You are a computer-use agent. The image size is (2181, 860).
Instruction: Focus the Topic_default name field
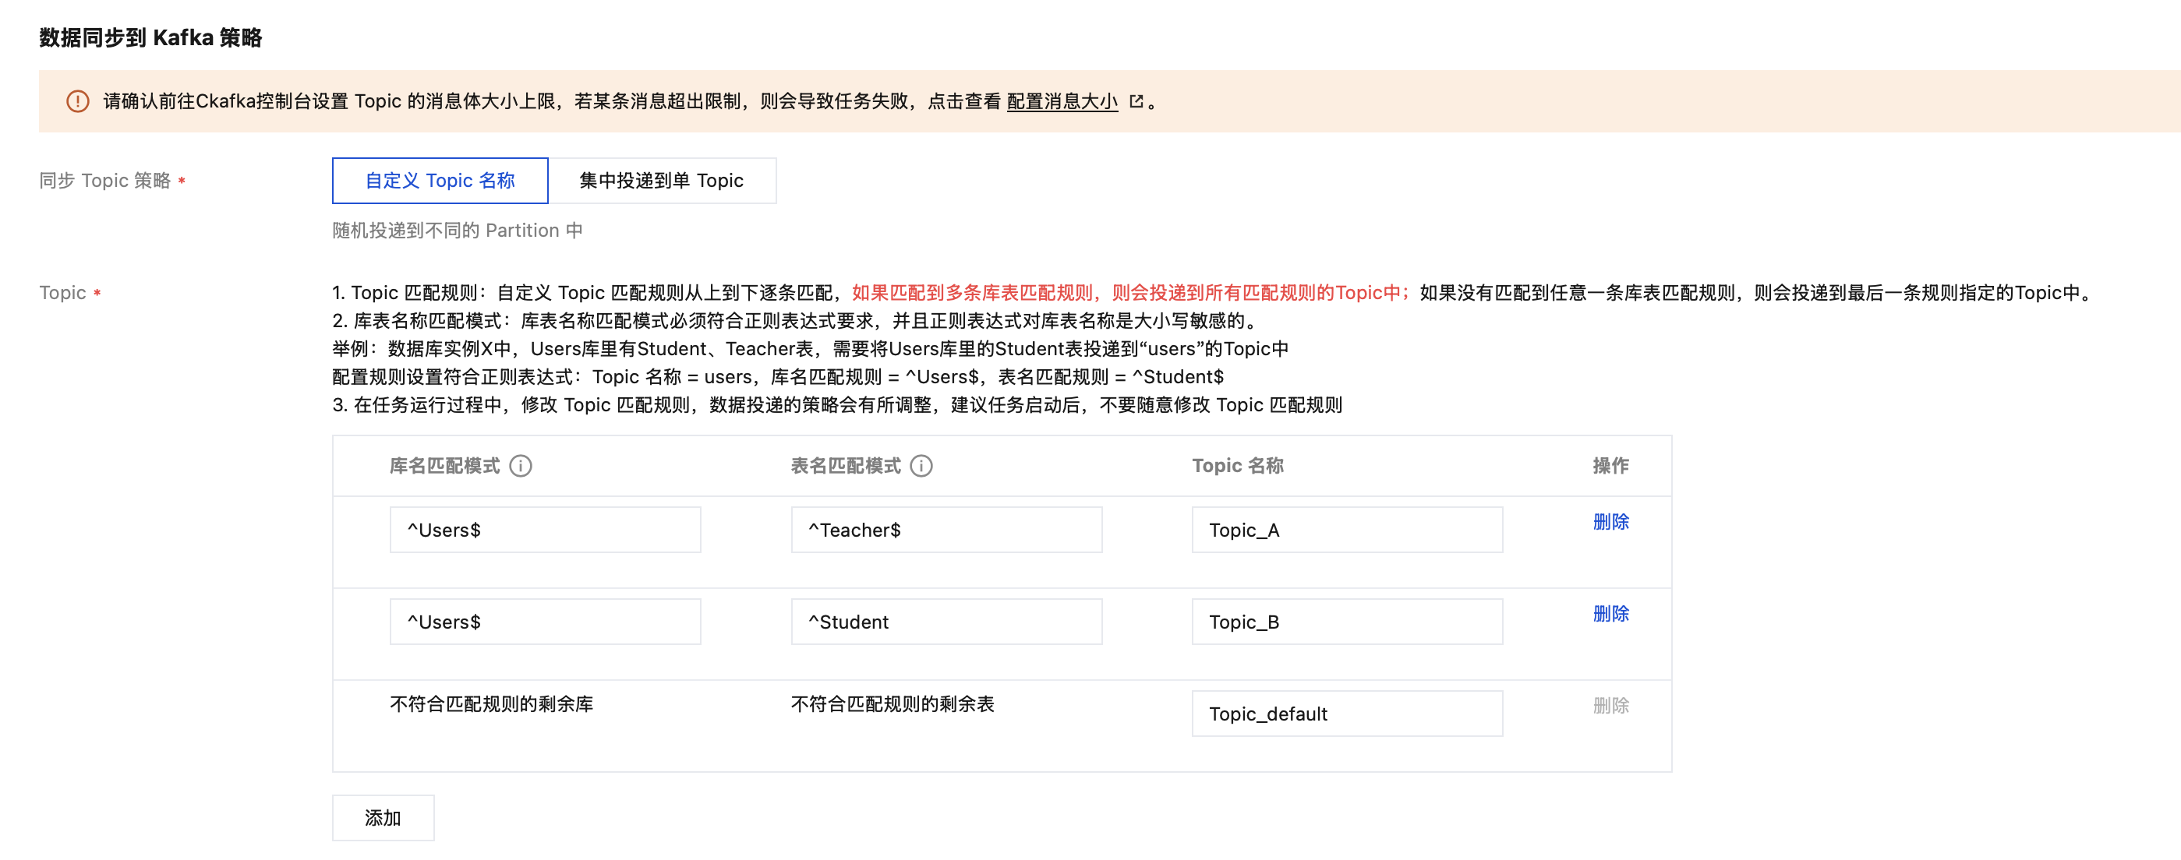[1346, 714]
